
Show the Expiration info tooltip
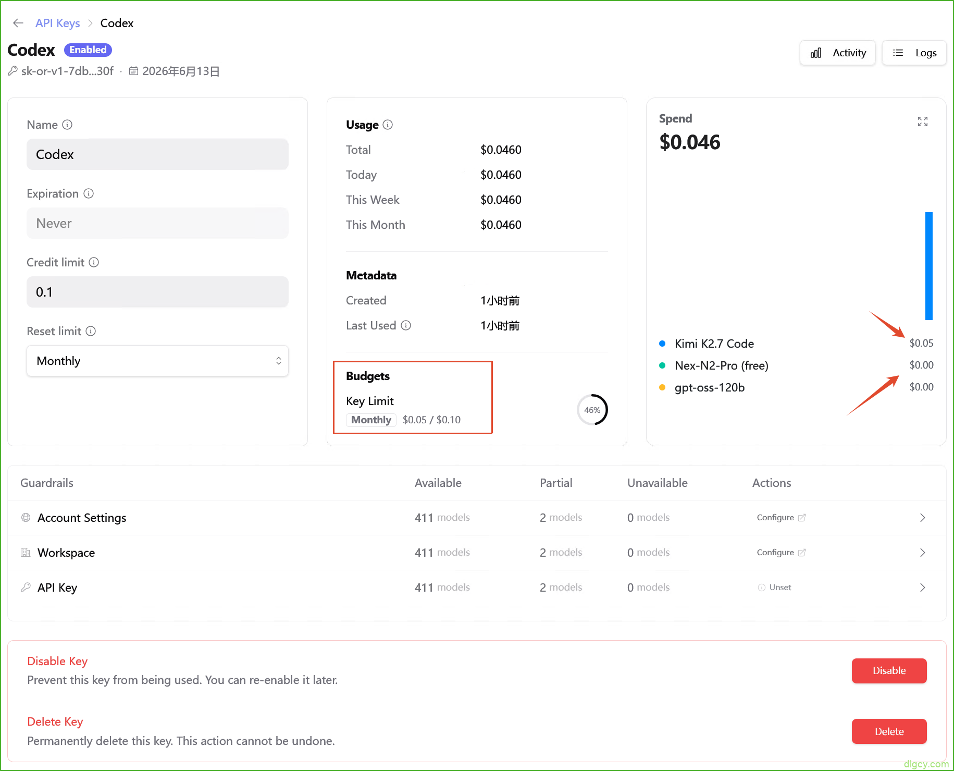[x=89, y=193]
